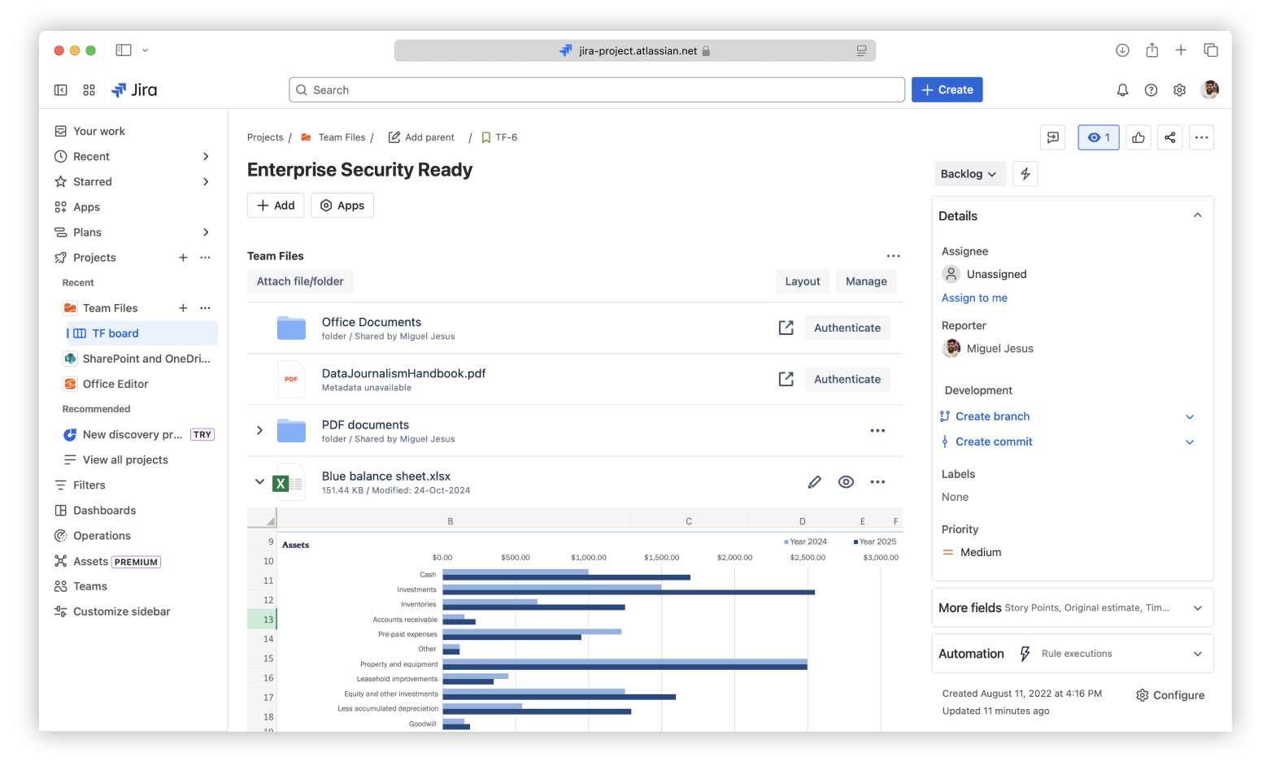Expand Plans menu in sidebar
Screen dimensions: 1267x761
click(206, 233)
